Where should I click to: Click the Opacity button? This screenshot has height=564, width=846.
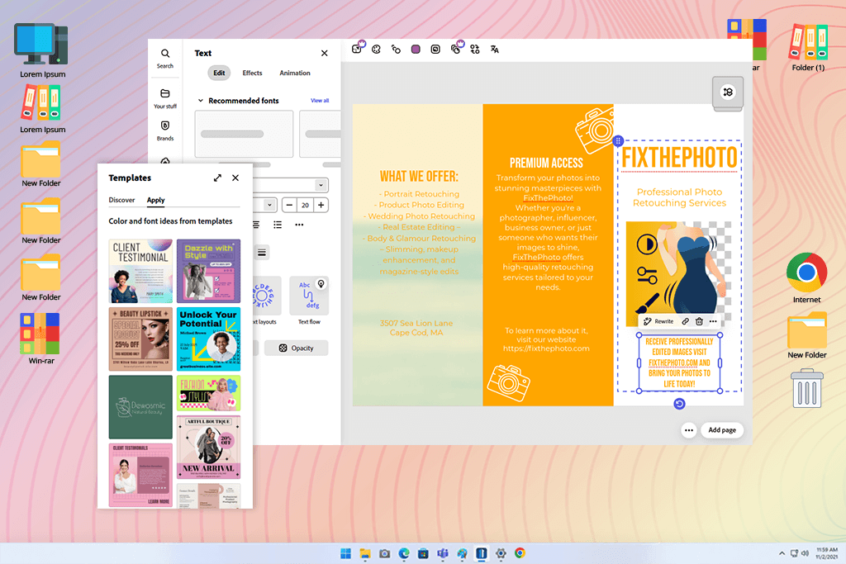[297, 348]
